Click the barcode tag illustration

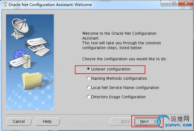pyautogui.click(x=38, y=46)
